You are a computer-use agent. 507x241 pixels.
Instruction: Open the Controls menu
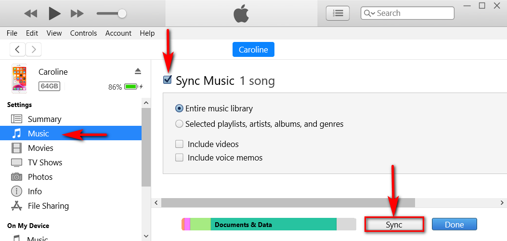pos(83,33)
